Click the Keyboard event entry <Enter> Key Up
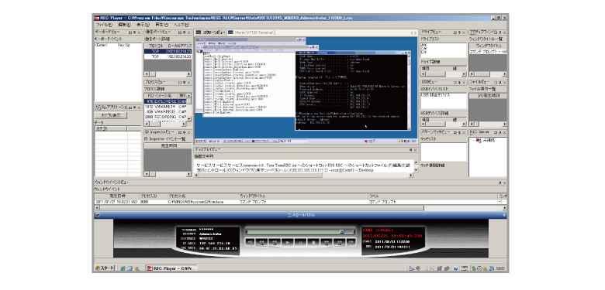This screenshot has height=290, width=605. click(x=112, y=46)
